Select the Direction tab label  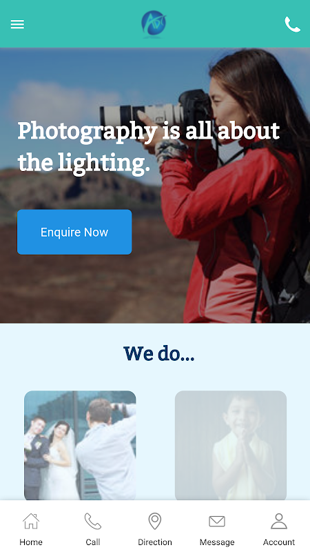point(154,542)
